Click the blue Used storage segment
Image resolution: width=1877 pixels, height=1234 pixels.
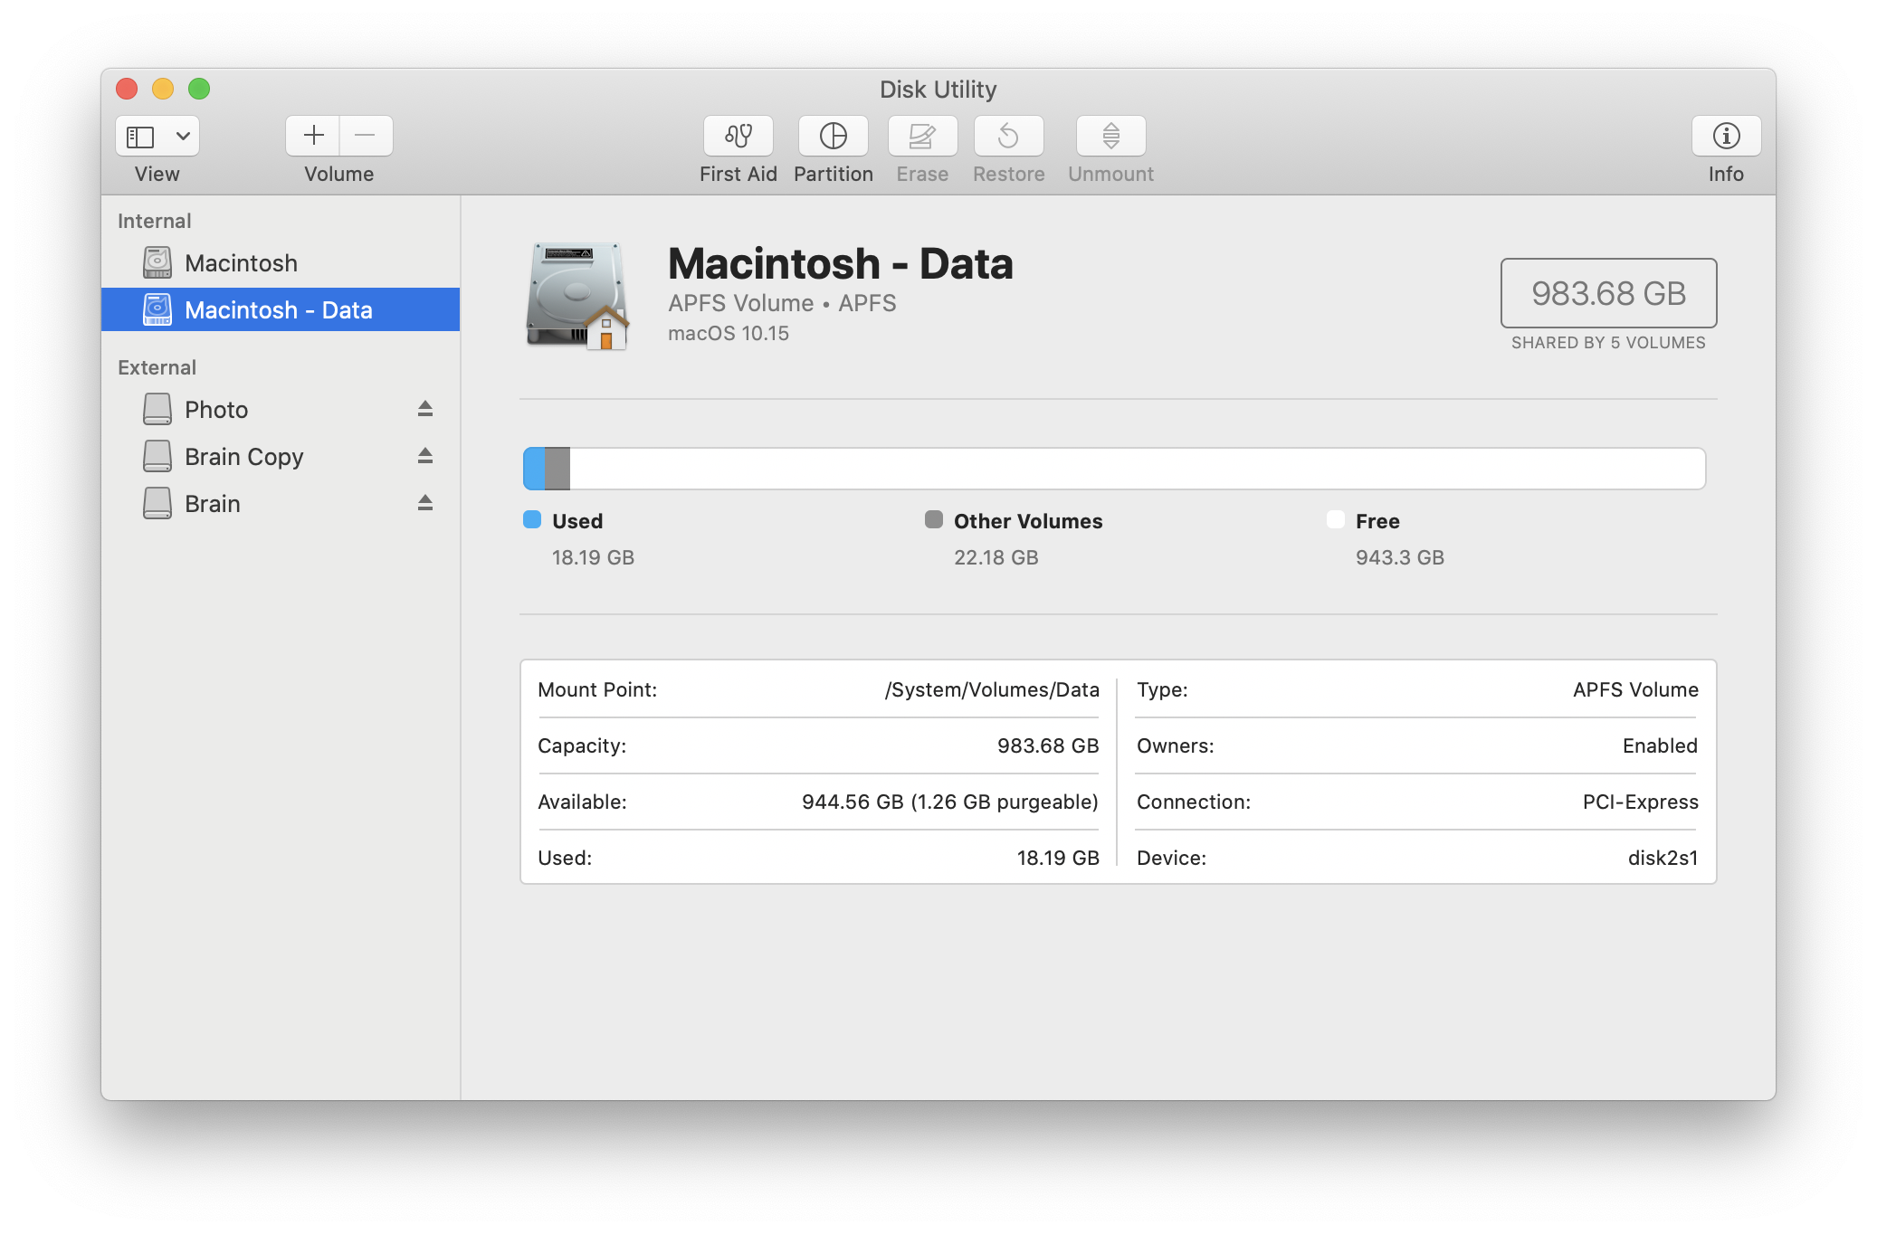[534, 469]
